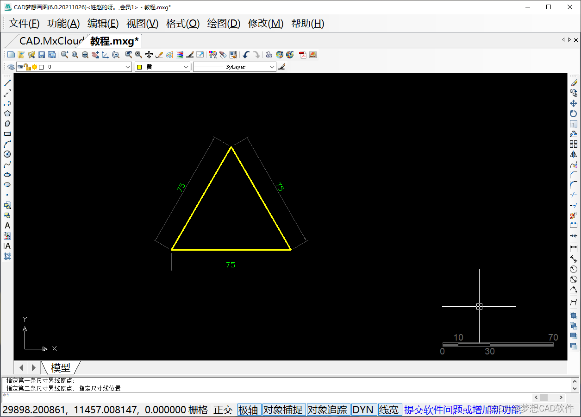
Task: Click the 提交软件问题或增加新功能 link
Action: coord(462,410)
